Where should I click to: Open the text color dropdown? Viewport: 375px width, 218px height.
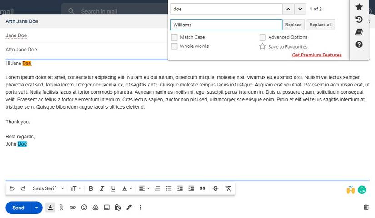pyautogui.click(x=127, y=188)
